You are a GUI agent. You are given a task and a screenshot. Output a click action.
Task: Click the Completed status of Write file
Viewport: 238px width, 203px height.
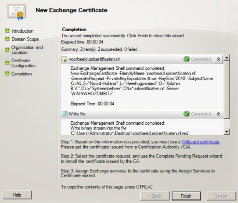point(201,114)
